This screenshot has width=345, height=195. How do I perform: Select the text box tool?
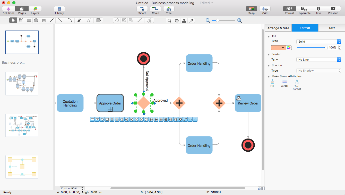point(21,20)
